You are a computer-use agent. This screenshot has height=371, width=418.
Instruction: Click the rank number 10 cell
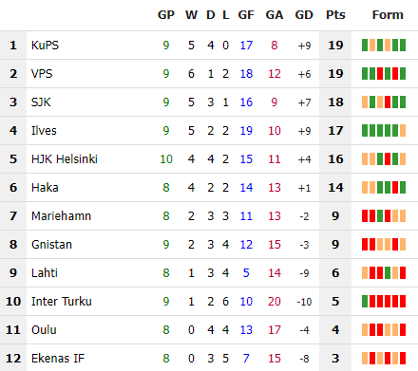(13, 302)
